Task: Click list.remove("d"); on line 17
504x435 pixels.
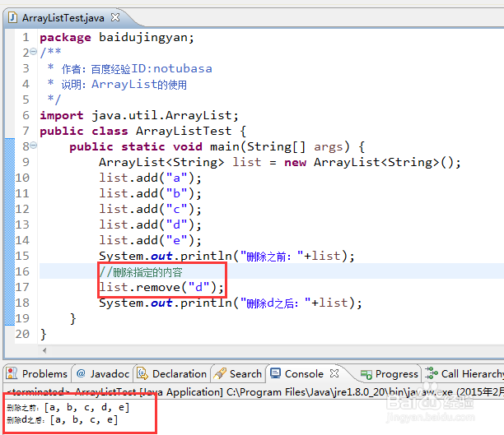Action: click(x=161, y=287)
